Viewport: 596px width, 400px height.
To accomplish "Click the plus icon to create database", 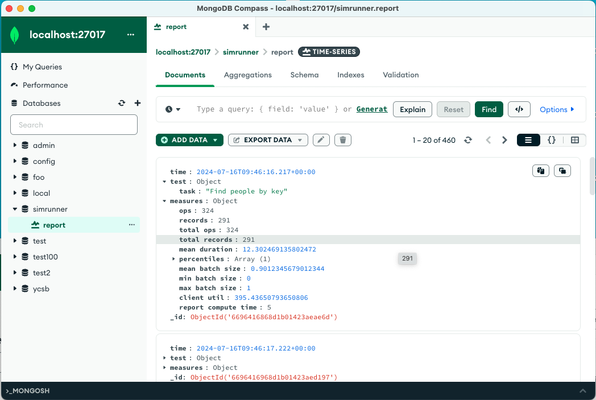I will tap(137, 104).
